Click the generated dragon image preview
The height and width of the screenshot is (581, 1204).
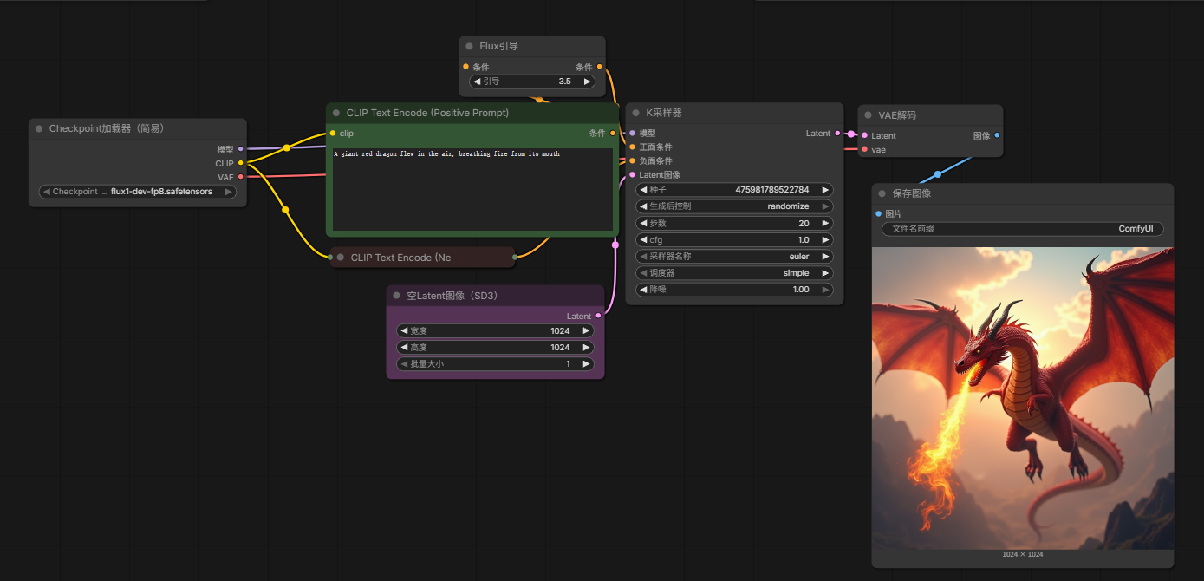pyautogui.click(x=1022, y=397)
